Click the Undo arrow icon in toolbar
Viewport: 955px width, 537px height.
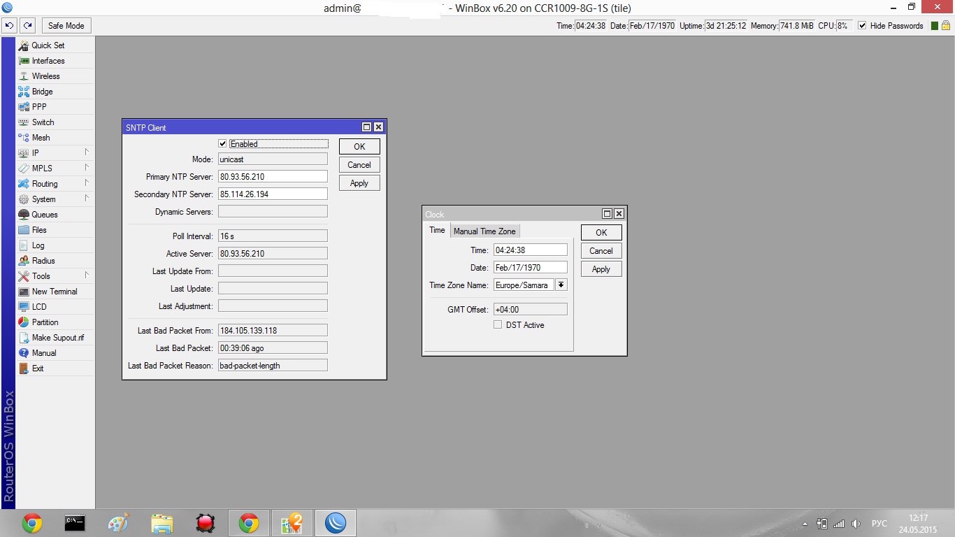(x=9, y=26)
